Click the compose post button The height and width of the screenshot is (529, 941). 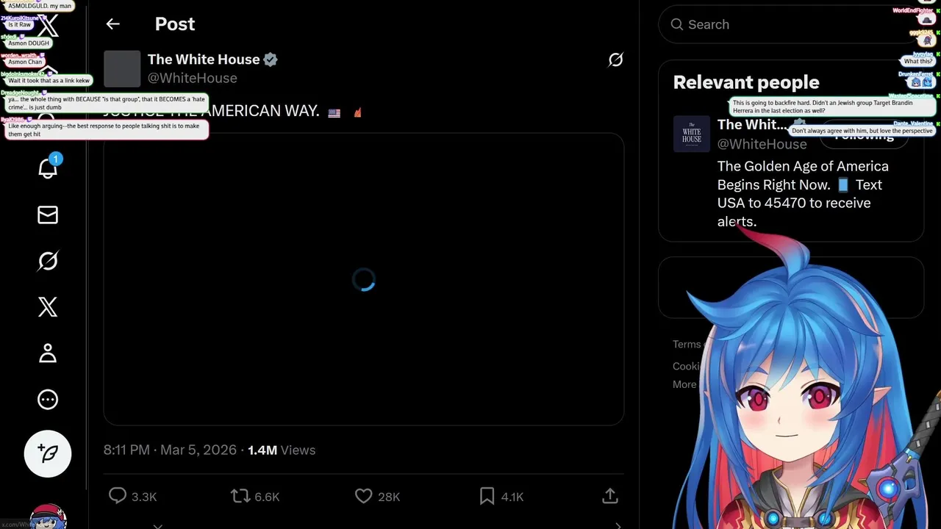point(48,454)
